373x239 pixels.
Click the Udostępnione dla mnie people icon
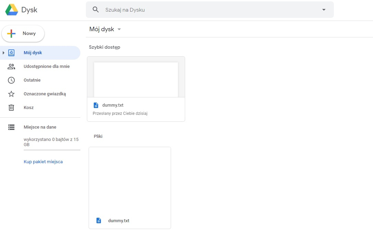[x=11, y=67]
